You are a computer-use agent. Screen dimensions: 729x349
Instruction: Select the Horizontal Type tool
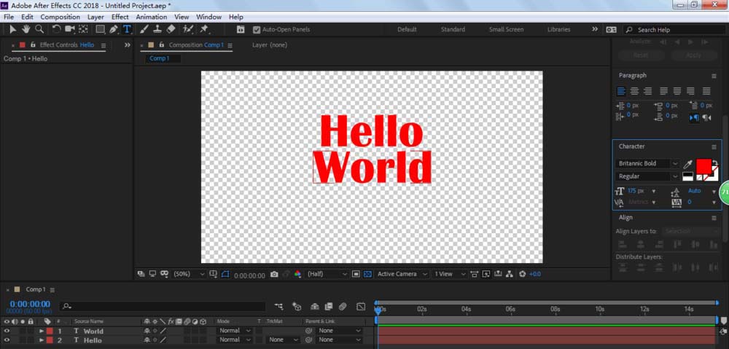[127, 30]
